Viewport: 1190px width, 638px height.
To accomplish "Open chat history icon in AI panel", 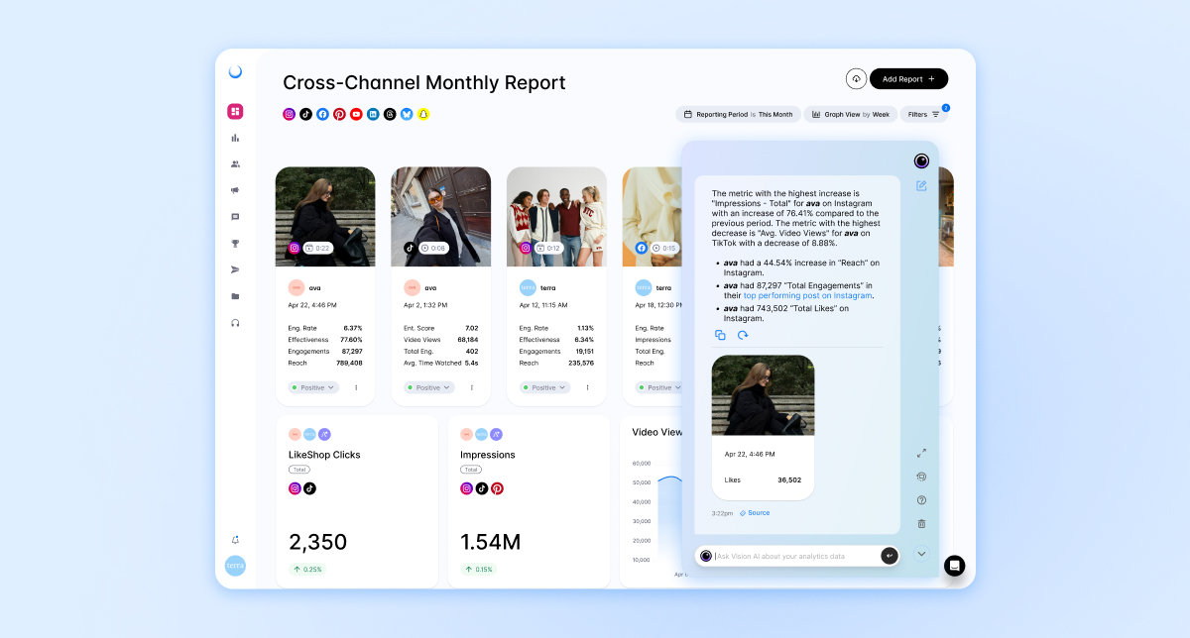I will tap(921, 477).
